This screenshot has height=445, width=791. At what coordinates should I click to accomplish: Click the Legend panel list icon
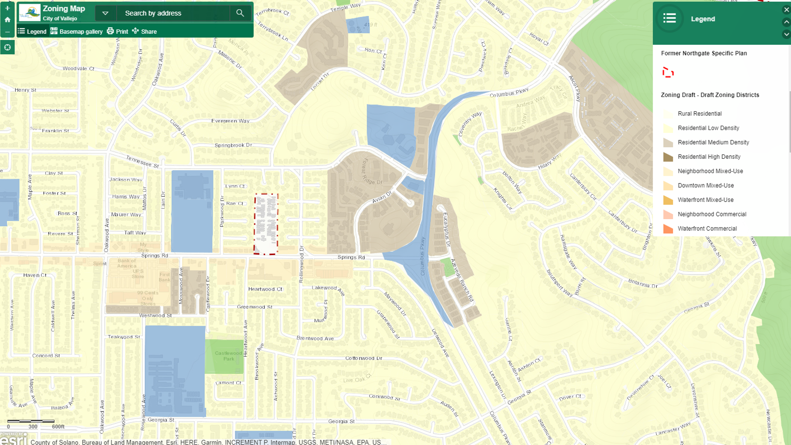coord(669,19)
